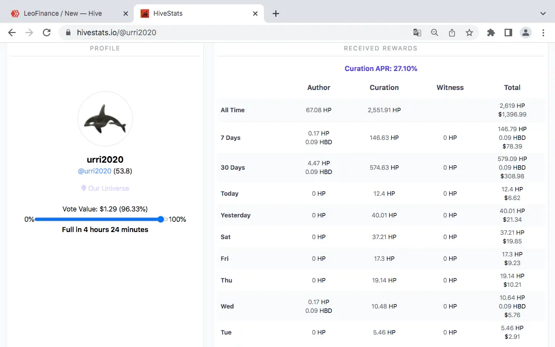
Task: Click the Total column header
Action: (512, 87)
